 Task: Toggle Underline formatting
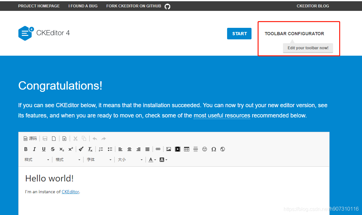click(x=44, y=149)
